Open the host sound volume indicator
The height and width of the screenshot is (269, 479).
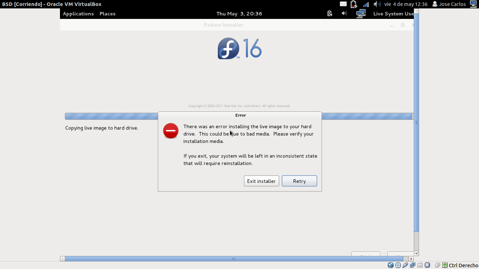pyautogui.click(x=377, y=4)
